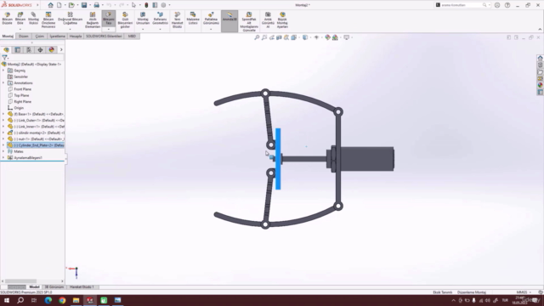Open the Options gear icon

(163, 5)
